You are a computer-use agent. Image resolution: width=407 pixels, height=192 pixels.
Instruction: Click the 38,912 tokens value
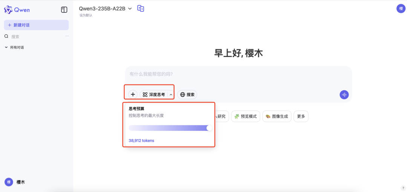pyautogui.click(x=141, y=141)
